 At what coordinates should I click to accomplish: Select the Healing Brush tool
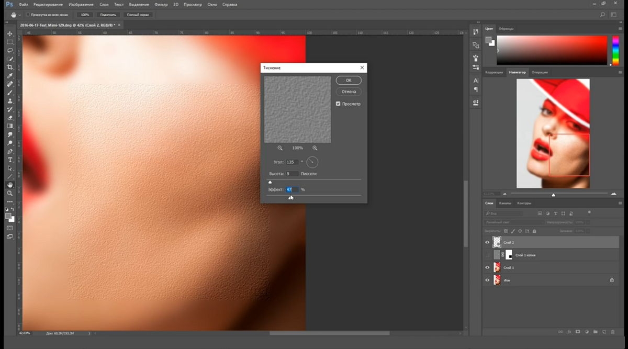[x=10, y=84]
